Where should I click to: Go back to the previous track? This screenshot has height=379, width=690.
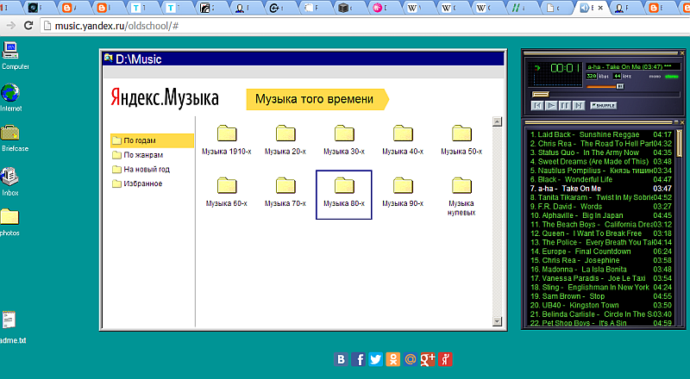pyautogui.click(x=537, y=105)
